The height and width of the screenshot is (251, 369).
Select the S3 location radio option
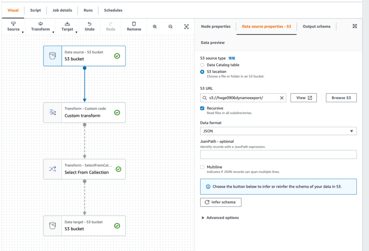pos(202,72)
